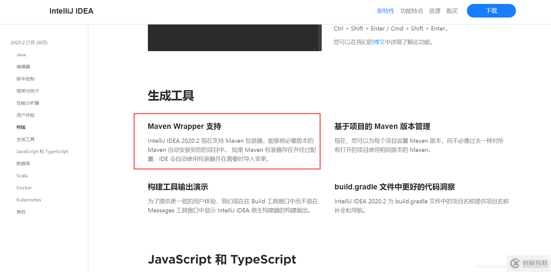551x272 pixels.
Task: Follow the 博文 blog link
Action: pos(379,42)
